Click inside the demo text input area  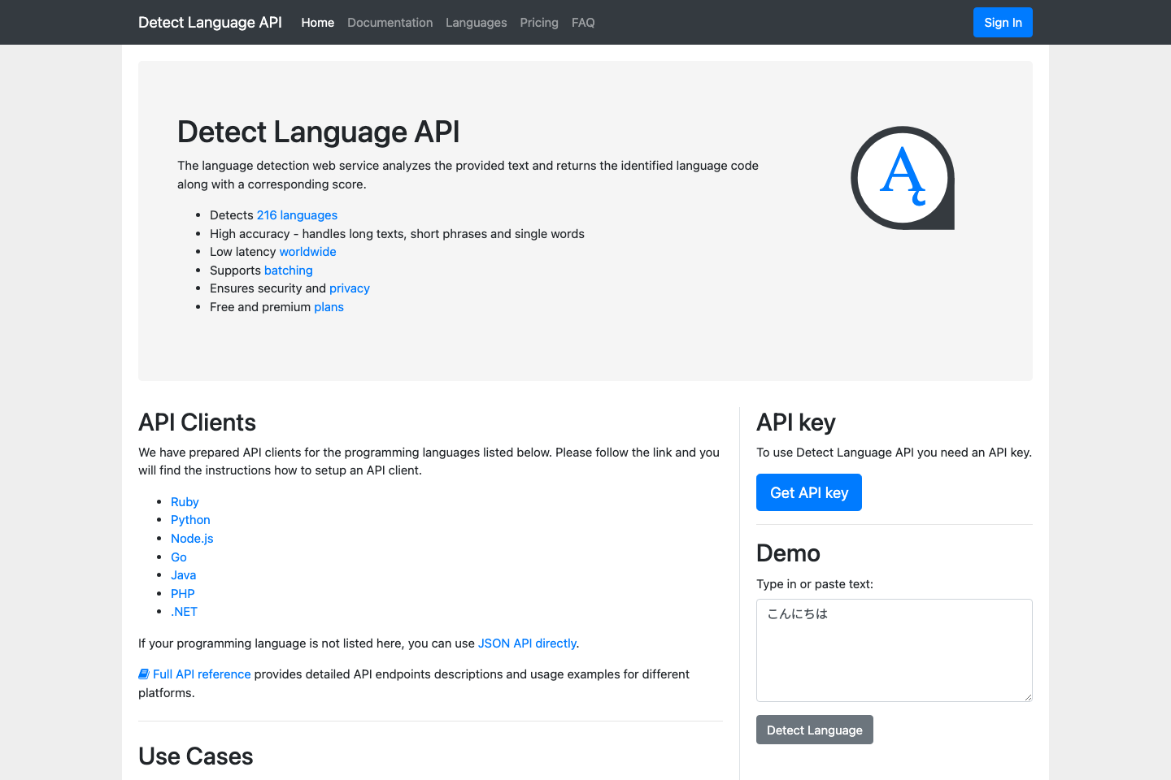(894, 650)
